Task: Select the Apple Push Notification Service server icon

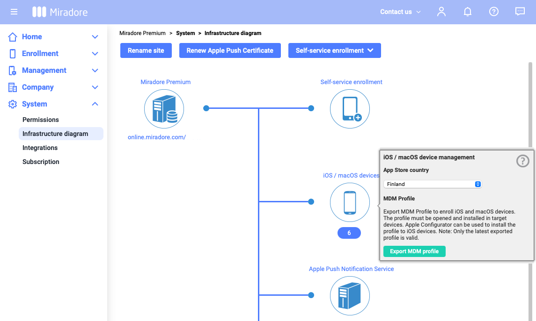Action: click(350, 296)
